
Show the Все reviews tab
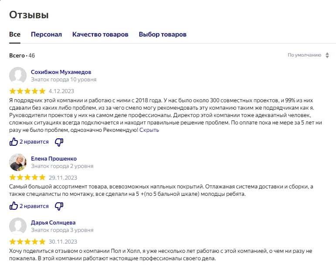coord(15,34)
